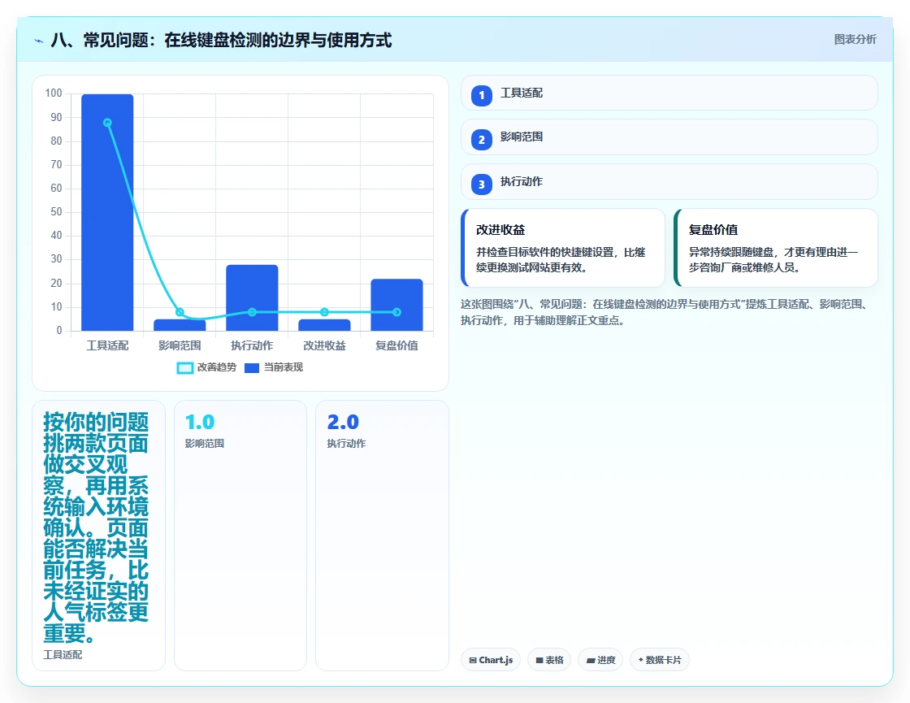Click the section title 八、常见问题
Viewport: 910px width, 703px height.
(221, 40)
